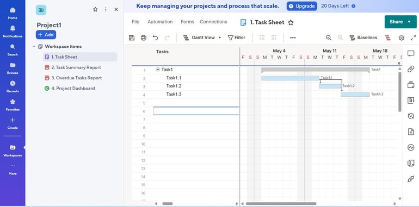The width and height of the screenshot is (419, 207).
Task: Open the Gantt View dropdown
Action: pos(202,37)
